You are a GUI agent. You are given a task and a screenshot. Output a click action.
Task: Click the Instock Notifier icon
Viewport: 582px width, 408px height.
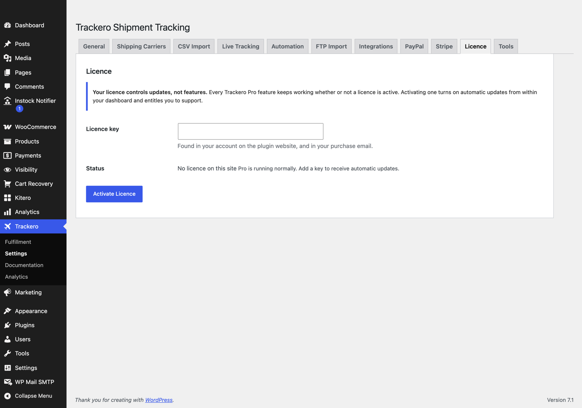tap(7, 101)
